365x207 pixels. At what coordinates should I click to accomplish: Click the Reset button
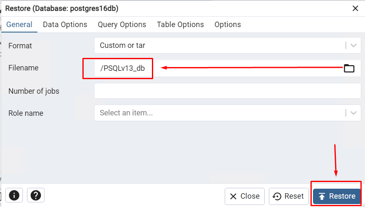pyautogui.click(x=289, y=196)
